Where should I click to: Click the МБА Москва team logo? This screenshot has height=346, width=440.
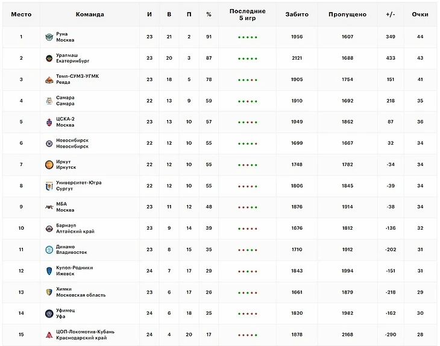(x=49, y=207)
